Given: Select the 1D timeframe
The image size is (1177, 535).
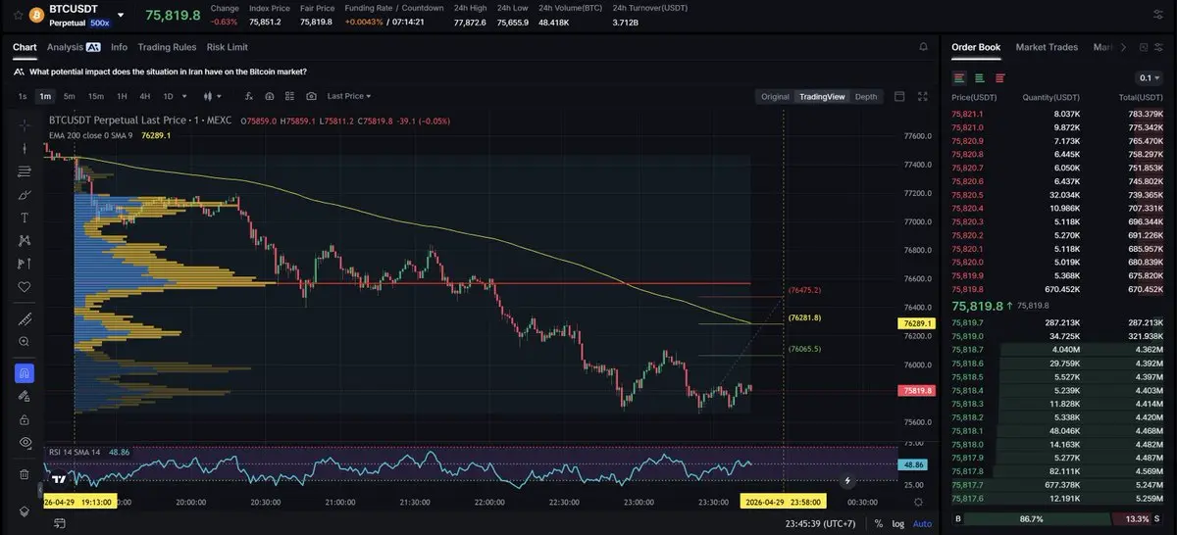Looking at the screenshot, I should [x=168, y=96].
